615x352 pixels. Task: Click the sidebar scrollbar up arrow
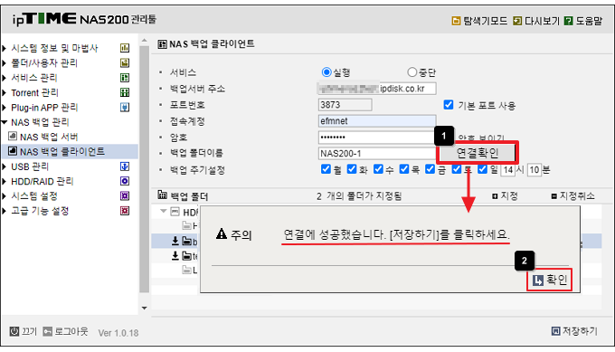pyautogui.click(x=145, y=41)
